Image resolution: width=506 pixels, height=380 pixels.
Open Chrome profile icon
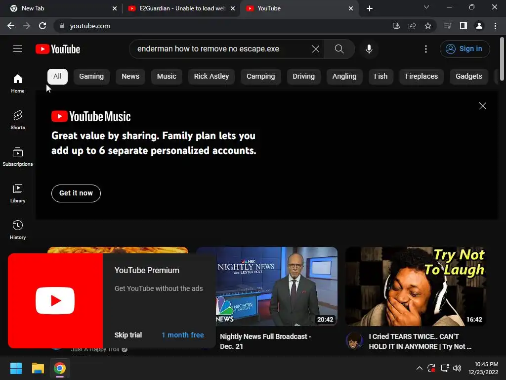(x=479, y=26)
